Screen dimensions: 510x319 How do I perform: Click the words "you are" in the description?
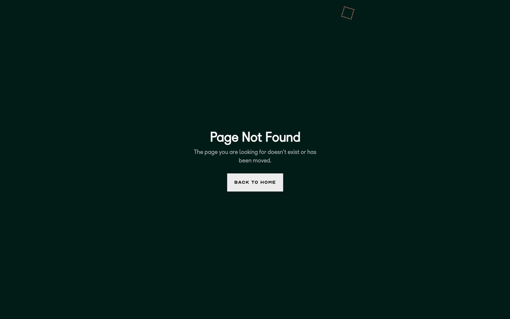tap(228, 152)
